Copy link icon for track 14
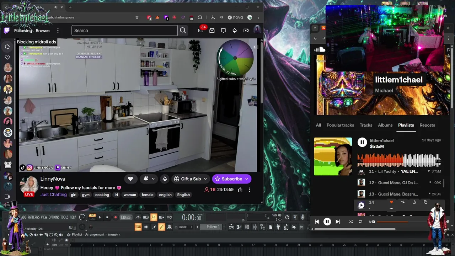The width and height of the screenshot is (455, 256). click(x=425, y=202)
